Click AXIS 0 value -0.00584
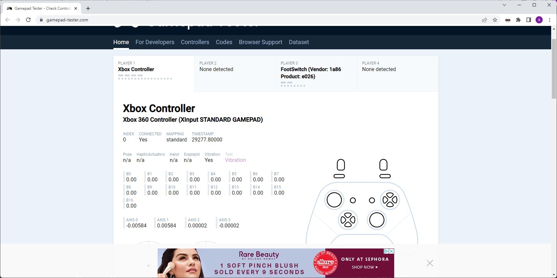This screenshot has height=278, width=557. pyautogui.click(x=136, y=226)
